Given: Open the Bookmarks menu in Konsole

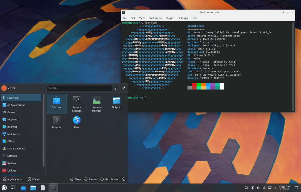Looking at the screenshot, I should pyautogui.click(x=155, y=18).
